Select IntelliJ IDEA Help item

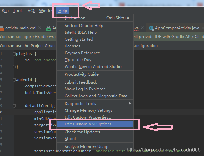point(95,32)
